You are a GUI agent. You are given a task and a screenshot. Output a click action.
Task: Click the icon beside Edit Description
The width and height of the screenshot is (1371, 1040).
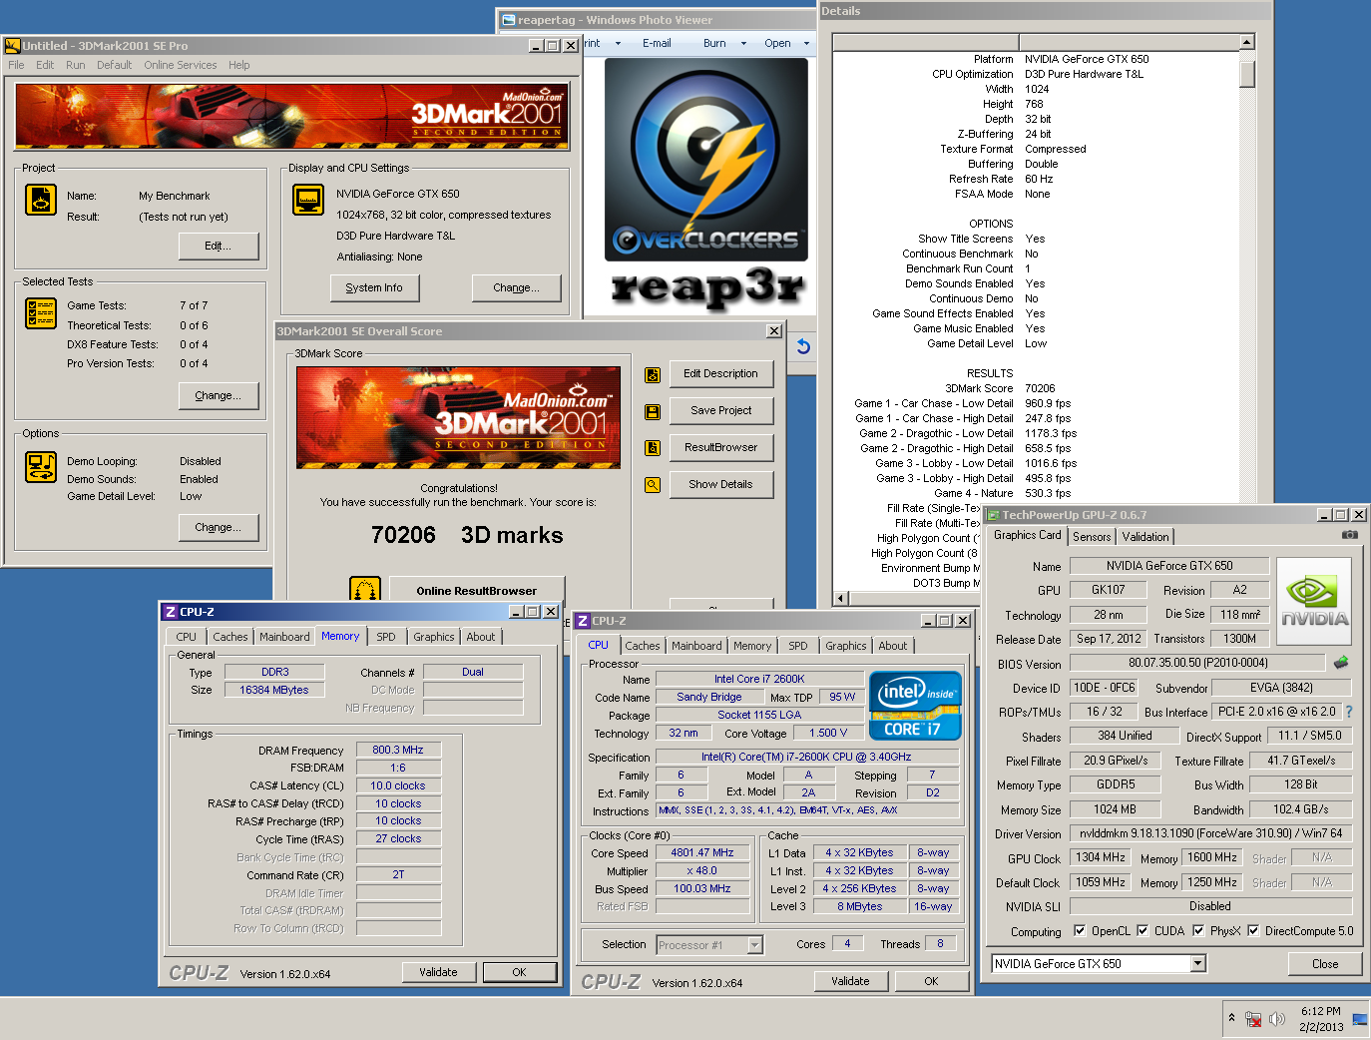653,375
